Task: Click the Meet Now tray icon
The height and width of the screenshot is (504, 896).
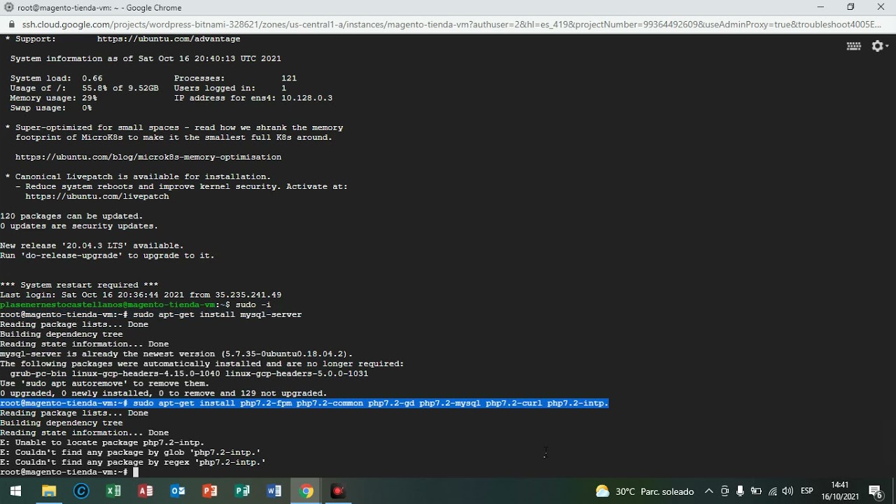Action: 724,491
